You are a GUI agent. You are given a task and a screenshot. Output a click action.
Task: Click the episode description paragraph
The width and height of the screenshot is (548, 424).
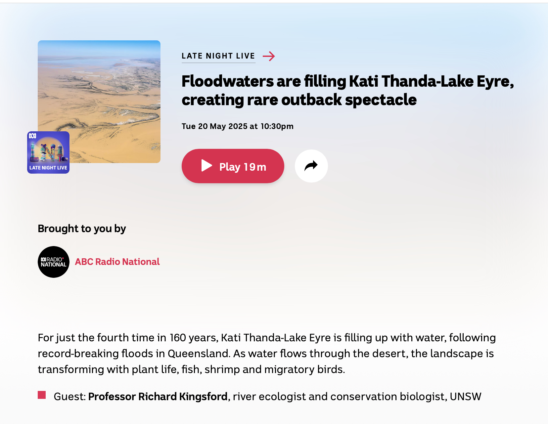[267, 353]
